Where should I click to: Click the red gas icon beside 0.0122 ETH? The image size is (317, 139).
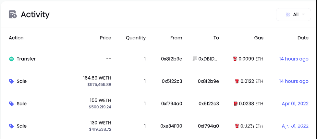[237, 81]
